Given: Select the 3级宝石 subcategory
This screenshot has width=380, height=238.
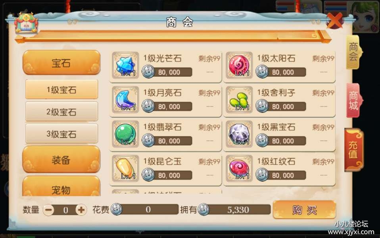Looking at the screenshot, I should [x=61, y=134].
